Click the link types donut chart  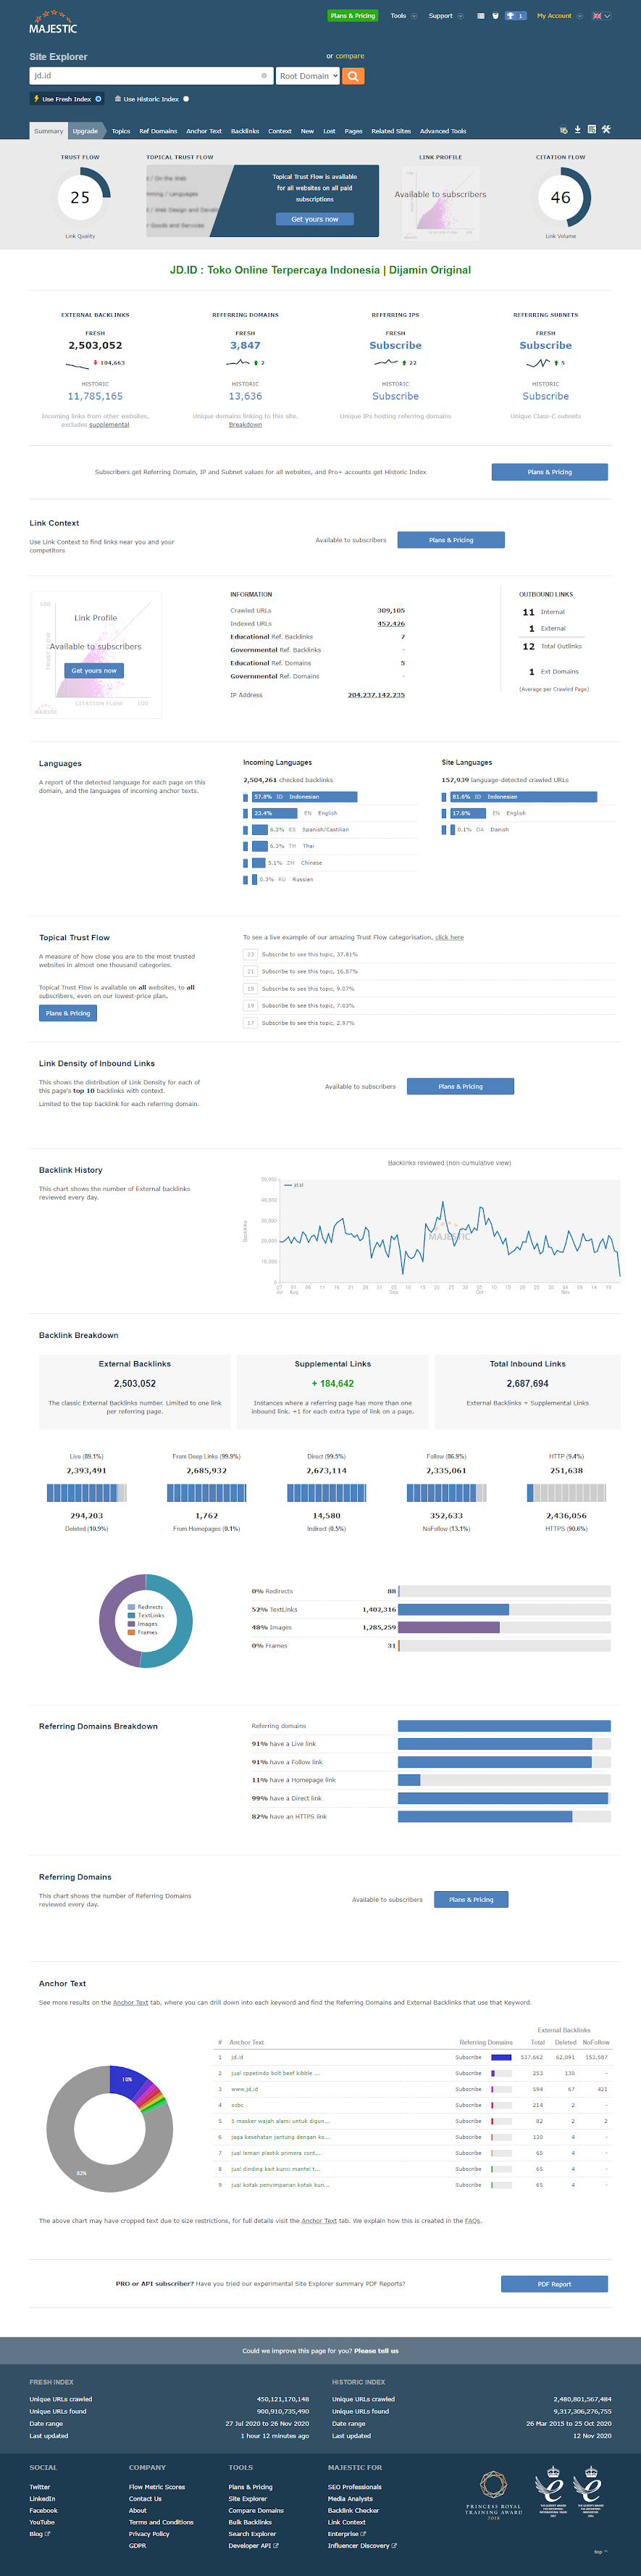pyautogui.click(x=145, y=1621)
